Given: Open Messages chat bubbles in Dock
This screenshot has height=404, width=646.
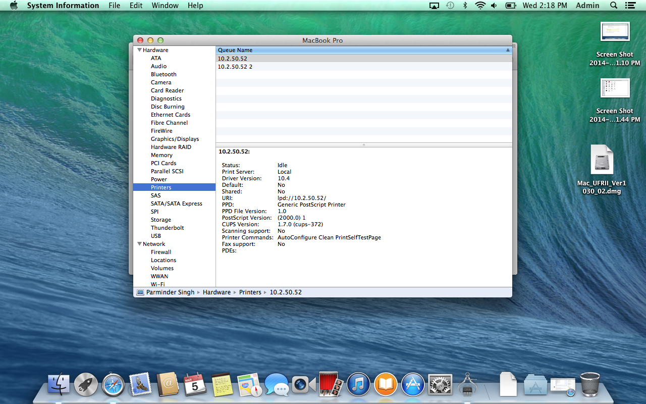Looking at the screenshot, I should coord(277,385).
